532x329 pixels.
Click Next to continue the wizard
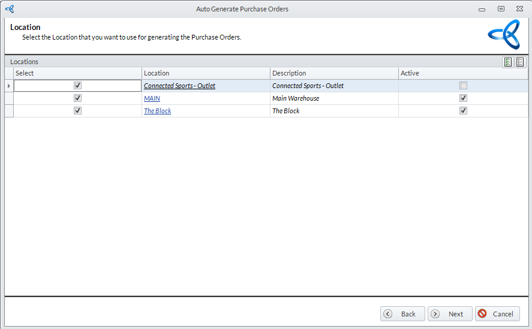coord(450,314)
